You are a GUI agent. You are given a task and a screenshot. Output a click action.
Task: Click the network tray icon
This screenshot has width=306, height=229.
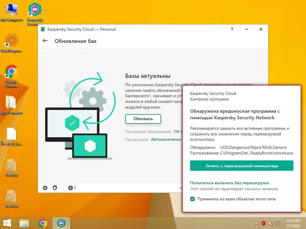click(x=278, y=223)
